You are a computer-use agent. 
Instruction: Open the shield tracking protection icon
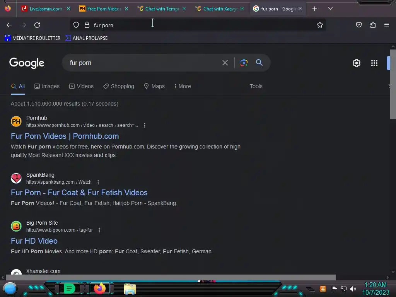tap(76, 25)
